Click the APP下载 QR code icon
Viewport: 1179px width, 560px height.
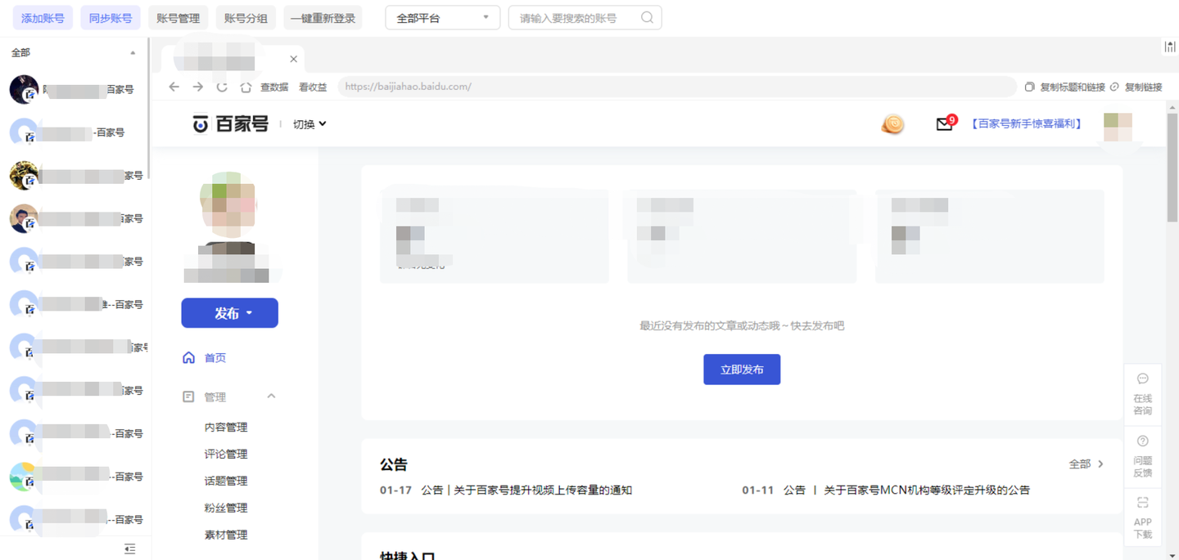[1142, 501]
